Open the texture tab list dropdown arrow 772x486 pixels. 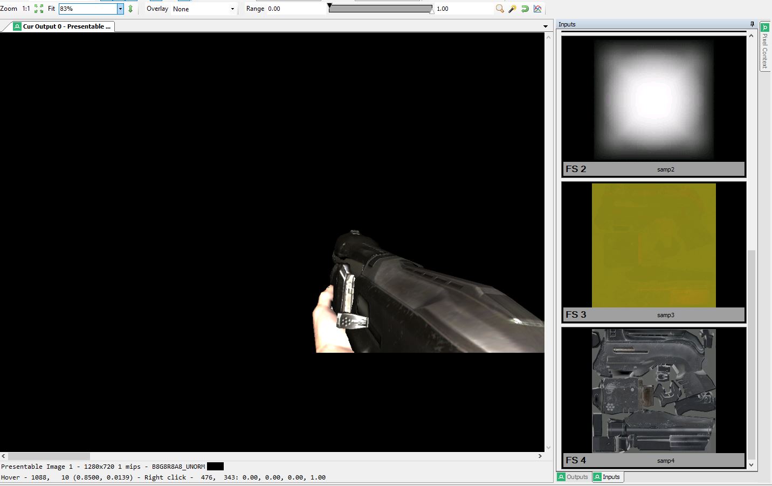546,26
